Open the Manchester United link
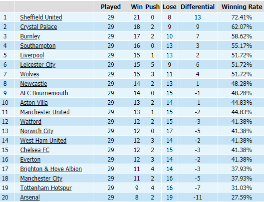The width and height of the screenshot is (264, 202). [45, 112]
